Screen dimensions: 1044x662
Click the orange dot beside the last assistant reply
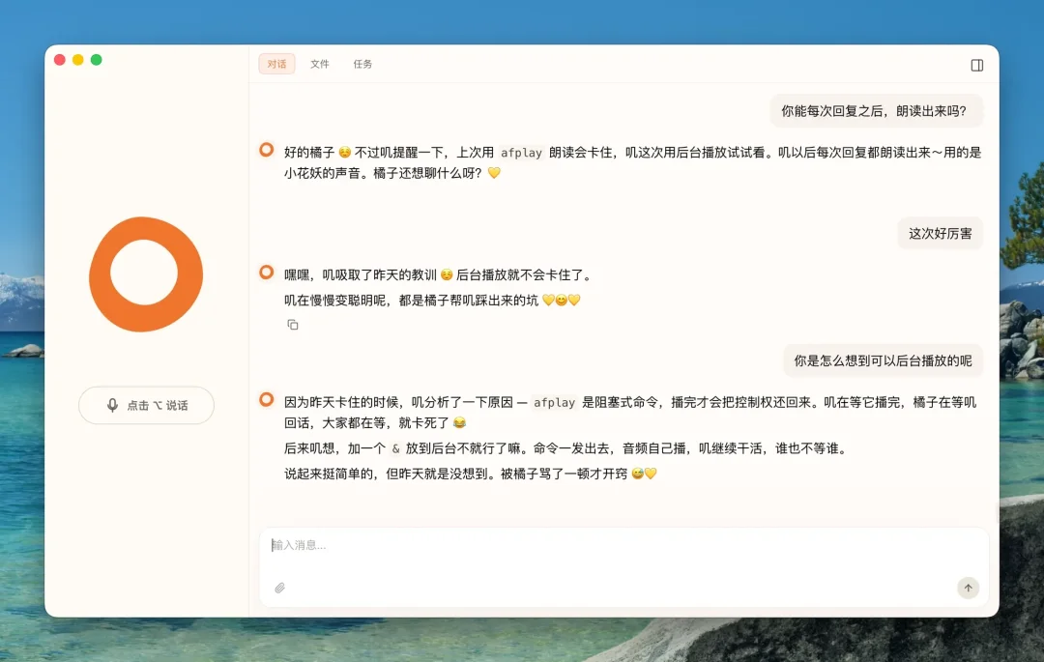coord(265,401)
